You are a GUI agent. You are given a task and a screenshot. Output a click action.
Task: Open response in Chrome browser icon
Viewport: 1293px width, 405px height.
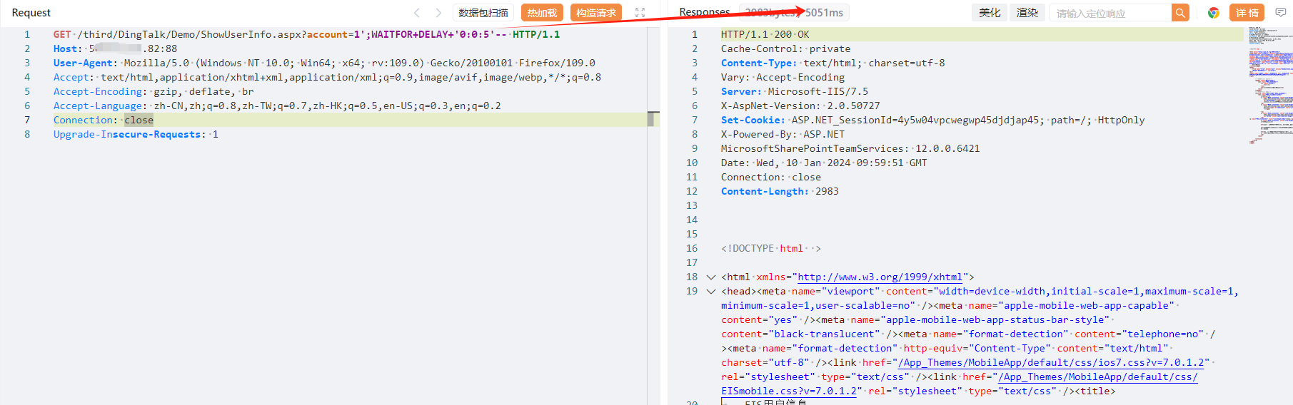pos(1213,13)
